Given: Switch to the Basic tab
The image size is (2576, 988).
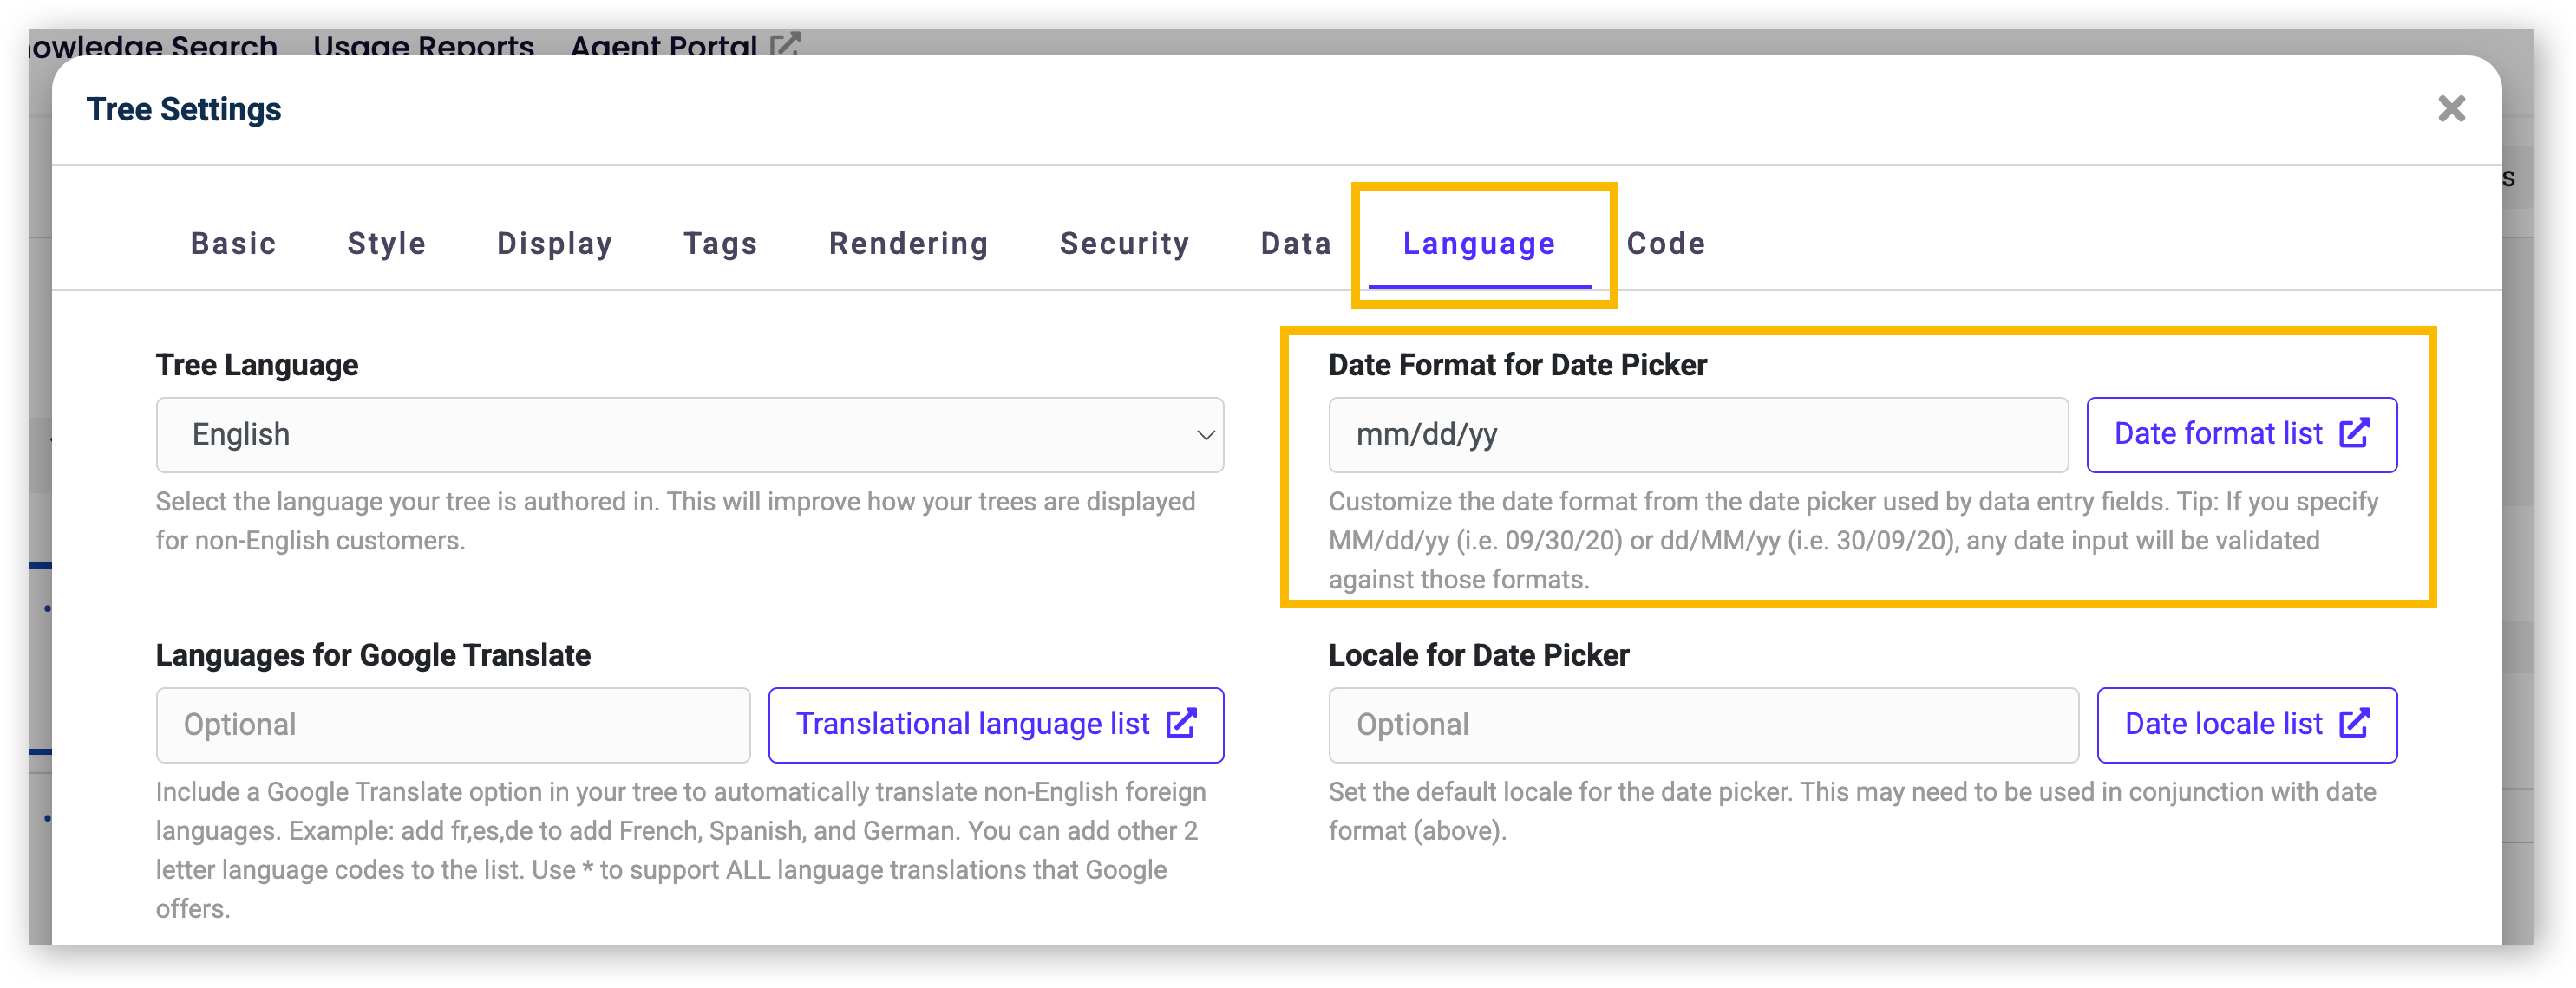Looking at the screenshot, I should [x=234, y=244].
